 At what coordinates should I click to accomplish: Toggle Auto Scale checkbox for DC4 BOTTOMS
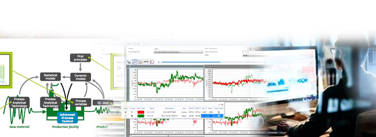click(x=219, y=112)
